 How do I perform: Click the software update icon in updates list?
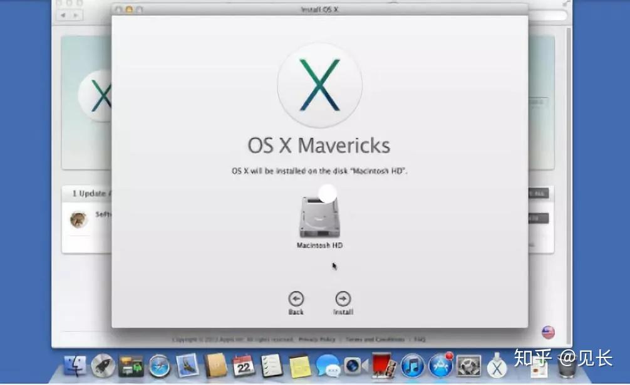tap(78, 219)
